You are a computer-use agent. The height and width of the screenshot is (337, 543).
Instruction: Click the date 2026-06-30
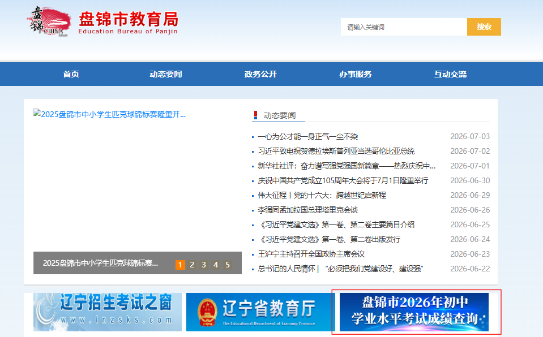point(470,180)
